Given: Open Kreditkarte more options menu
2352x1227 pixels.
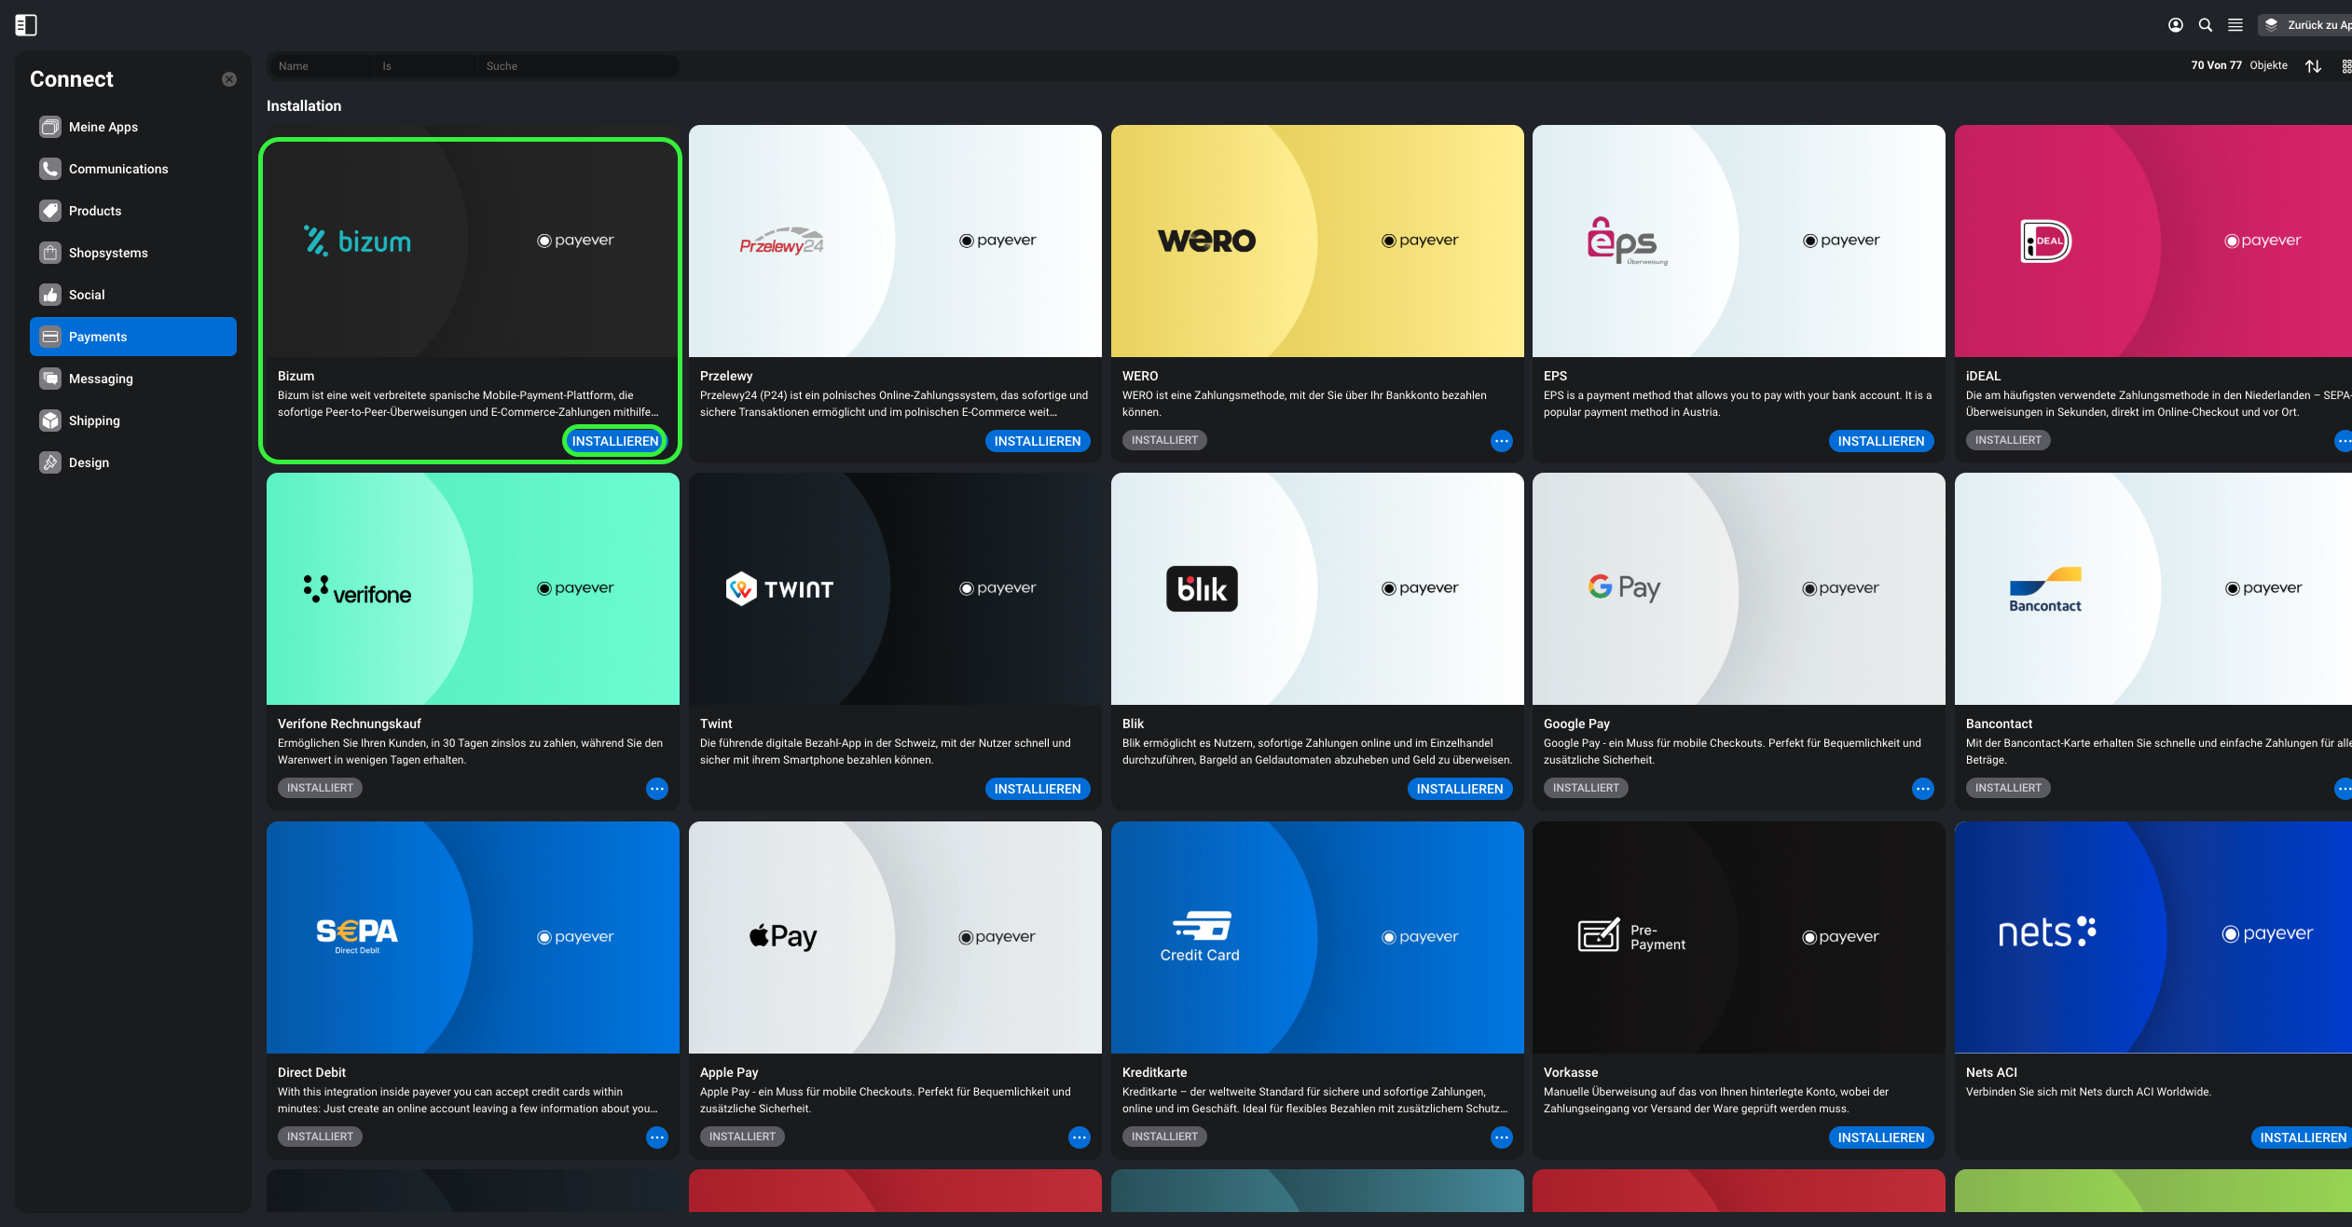Looking at the screenshot, I should [1501, 1137].
